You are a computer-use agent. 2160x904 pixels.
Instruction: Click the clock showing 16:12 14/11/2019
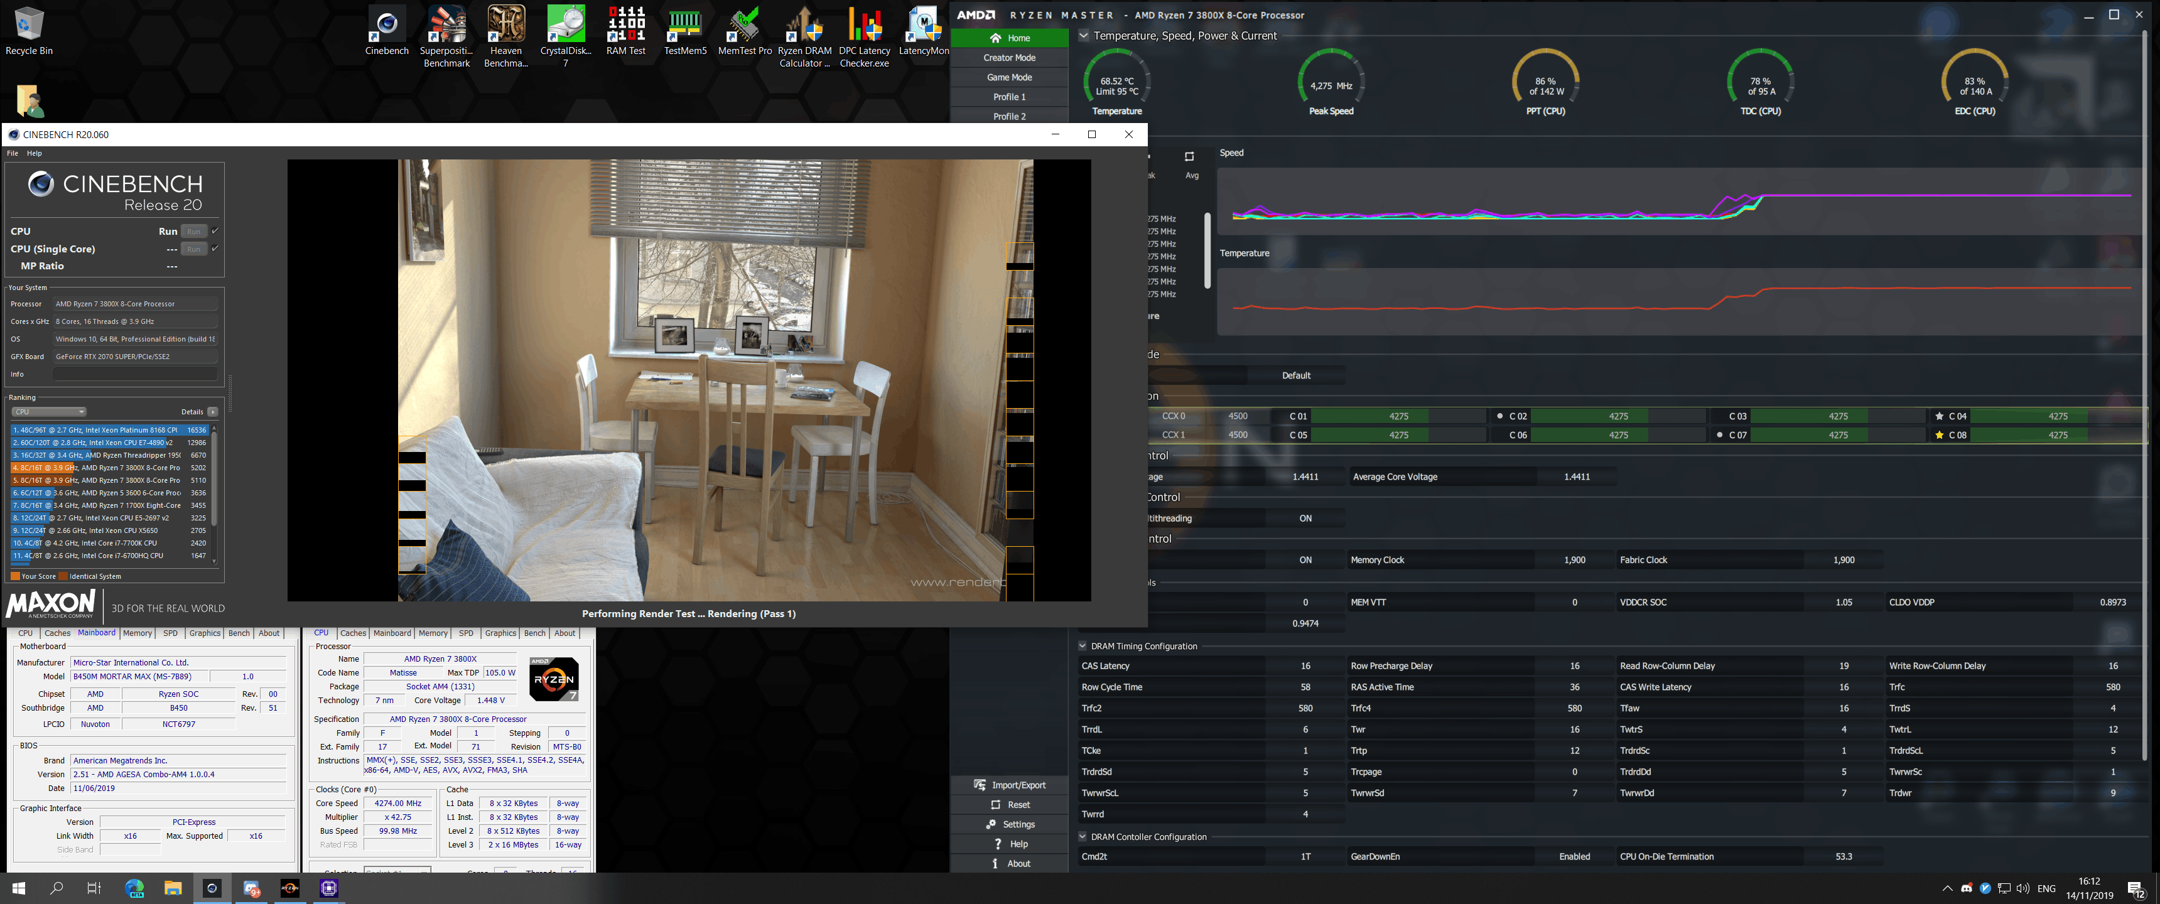(2088, 888)
